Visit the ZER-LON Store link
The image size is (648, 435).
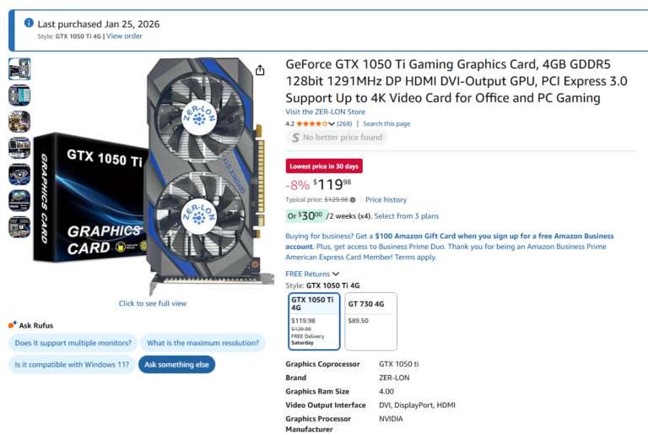point(325,111)
